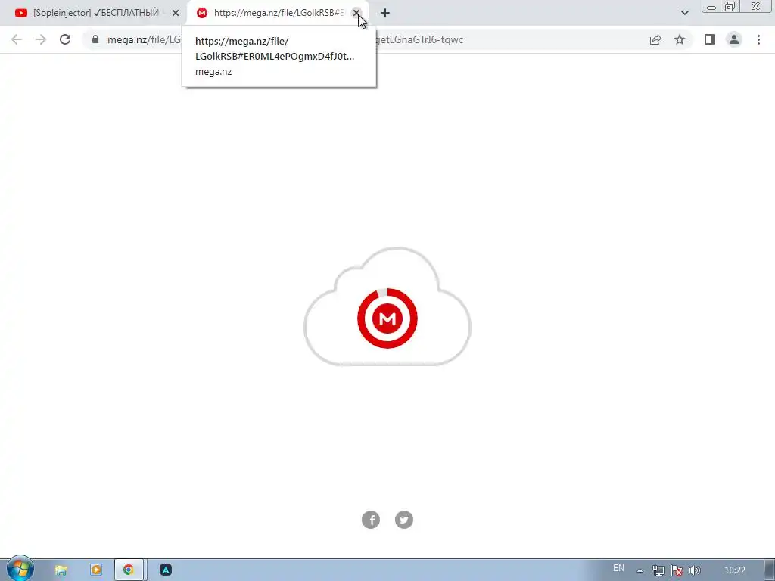Select the mega.nz file tab
Image resolution: width=775 pixels, height=581 pixels.
pyautogui.click(x=277, y=13)
